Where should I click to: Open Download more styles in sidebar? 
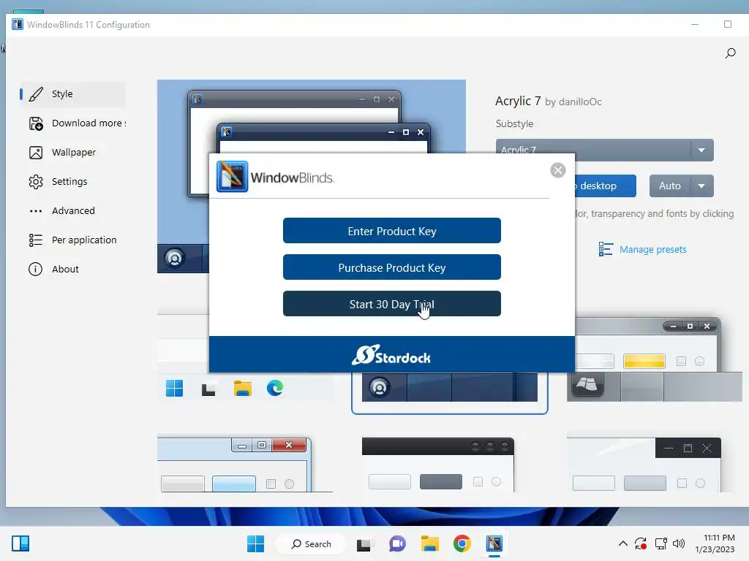point(72,123)
